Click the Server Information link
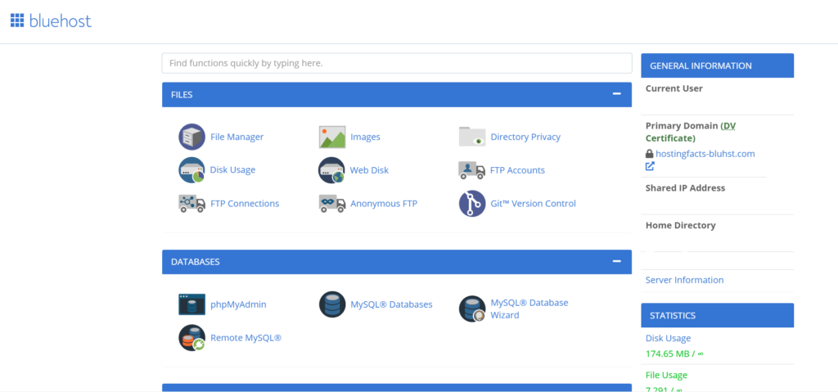 (684, 280)
